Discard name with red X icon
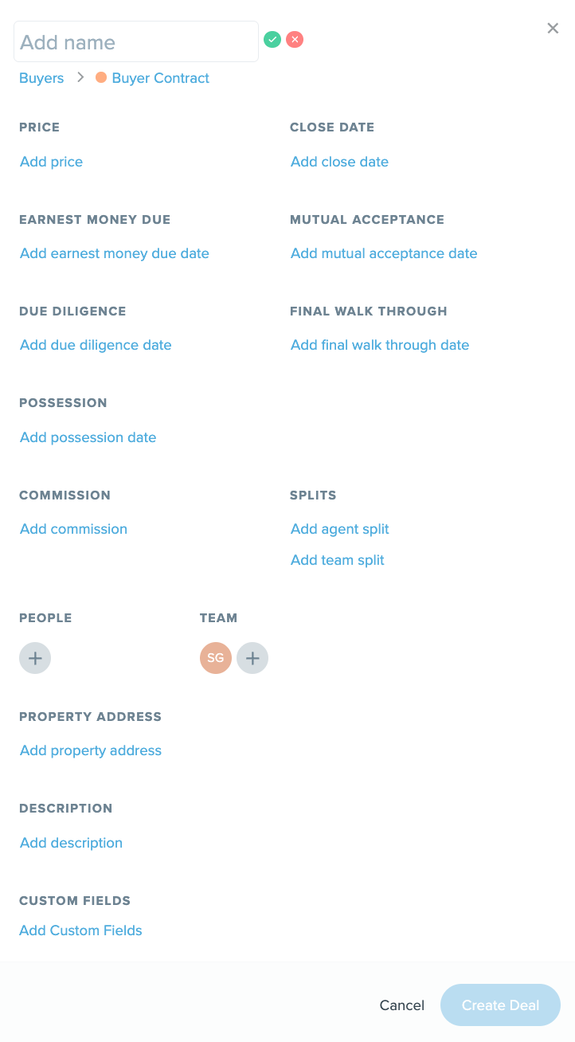Screen dimensions: 575x1042 click(x=295, y=39)
